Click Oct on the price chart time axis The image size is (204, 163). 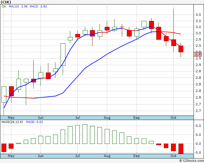(173, 118)
